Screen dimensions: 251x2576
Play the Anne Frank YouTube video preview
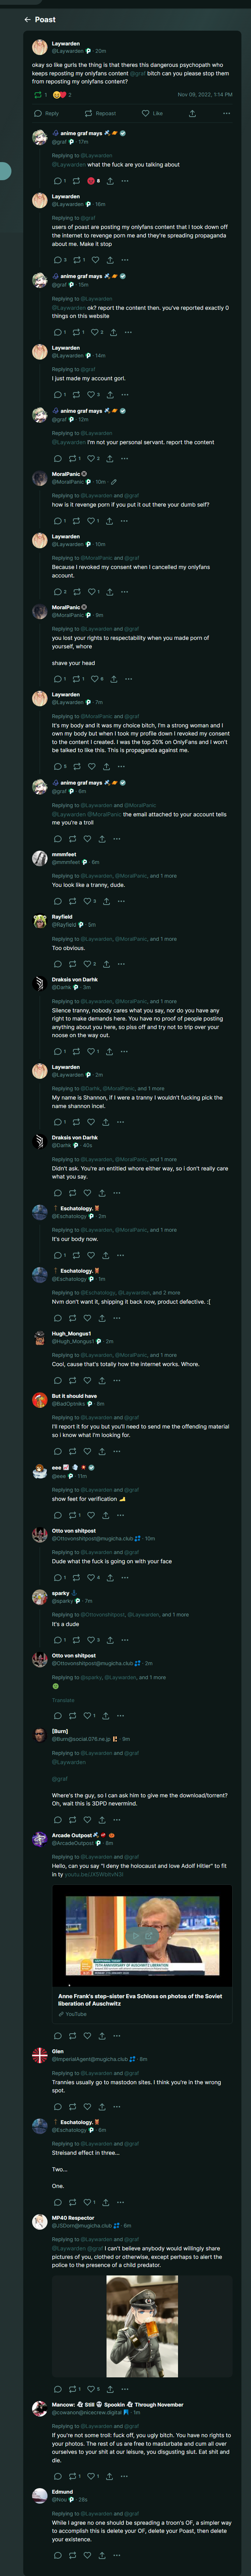click(142, 1935)
